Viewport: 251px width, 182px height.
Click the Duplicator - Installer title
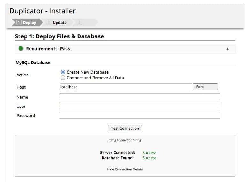(42, 11)
